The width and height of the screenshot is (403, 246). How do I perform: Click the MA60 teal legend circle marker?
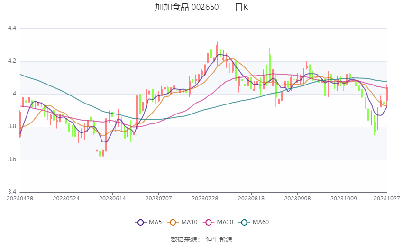[244, 222]
